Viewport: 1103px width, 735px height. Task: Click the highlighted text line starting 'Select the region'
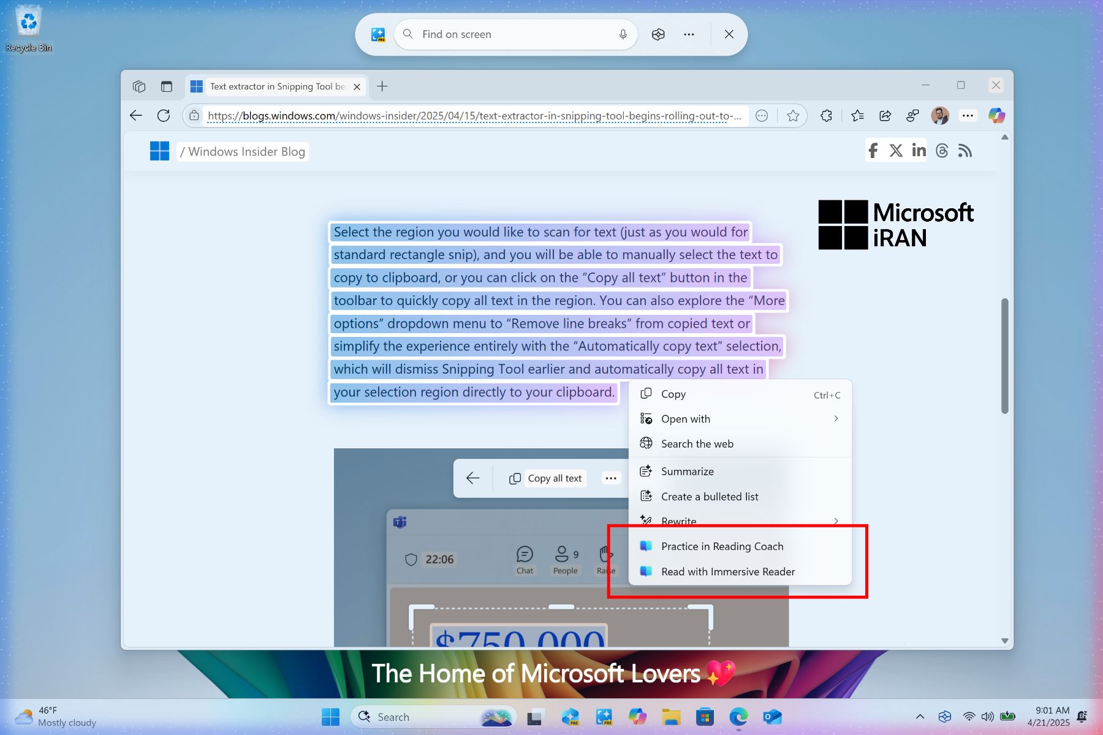click(540, 232)
